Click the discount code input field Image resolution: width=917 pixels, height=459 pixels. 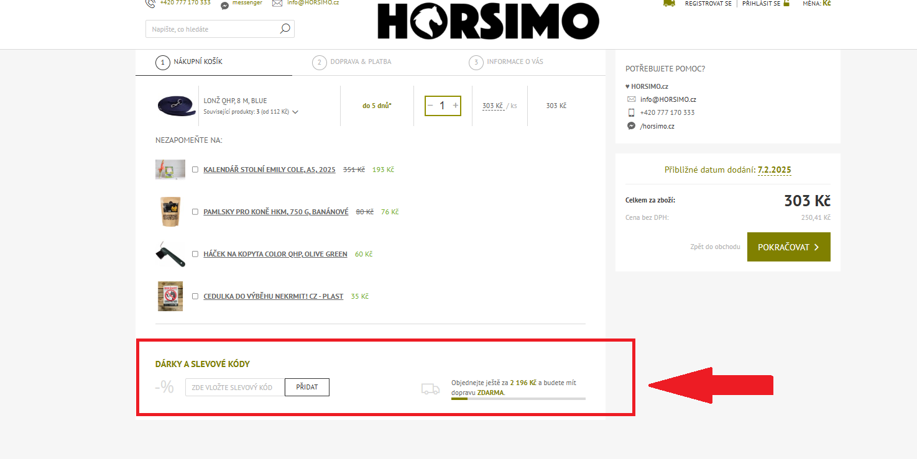click(x=235, y=387)
